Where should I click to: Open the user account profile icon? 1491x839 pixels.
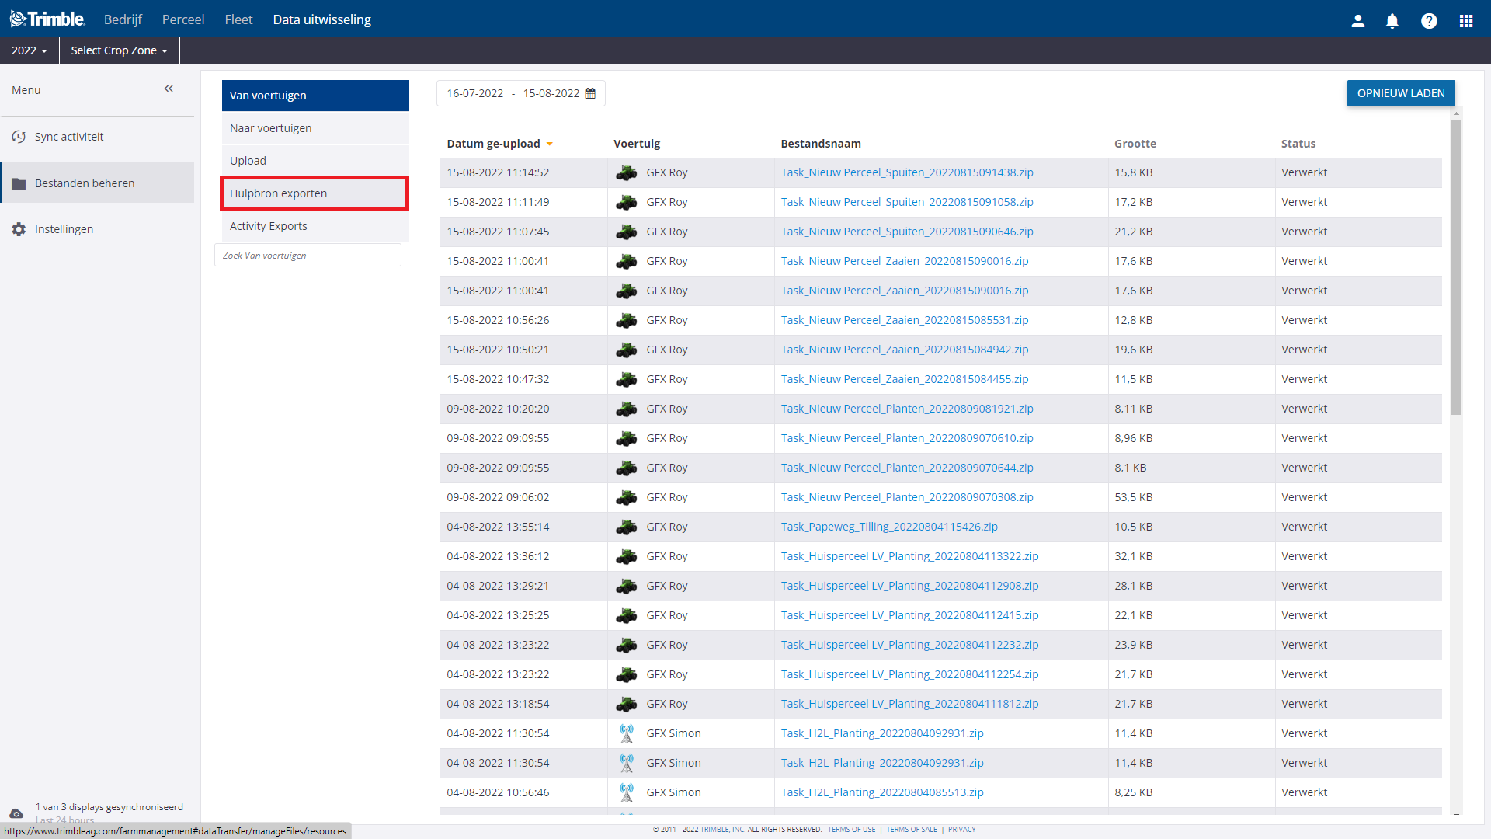point(1357,21)
